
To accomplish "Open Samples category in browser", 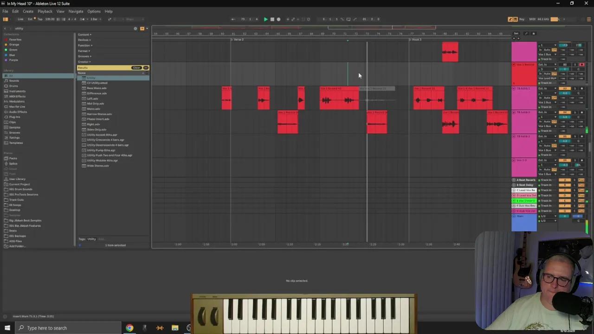I will [14, 127].
